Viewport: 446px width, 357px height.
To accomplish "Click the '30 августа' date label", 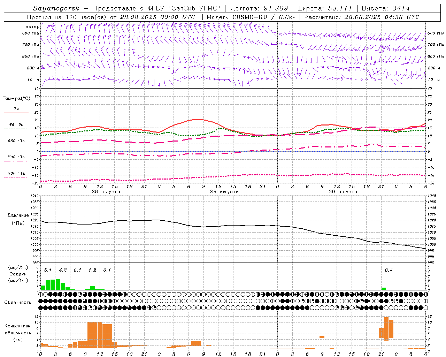I will (343, 192).
